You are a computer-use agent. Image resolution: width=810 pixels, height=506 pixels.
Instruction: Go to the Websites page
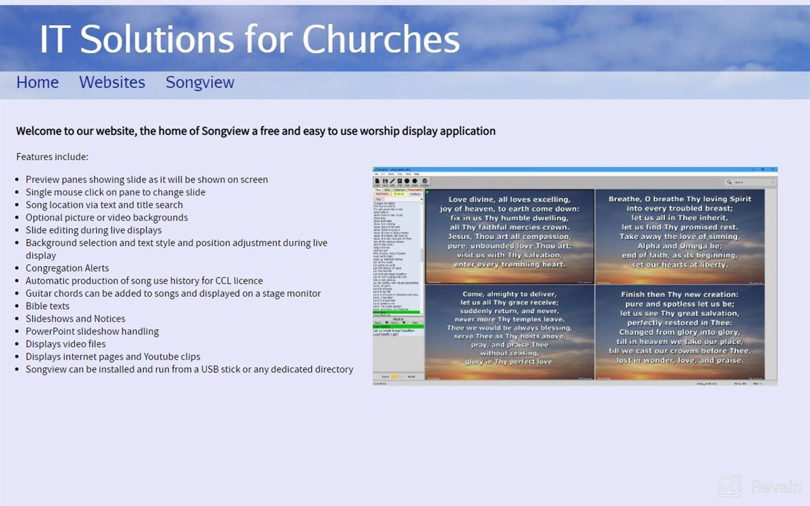pyautogui.click(x=112, y=82)
